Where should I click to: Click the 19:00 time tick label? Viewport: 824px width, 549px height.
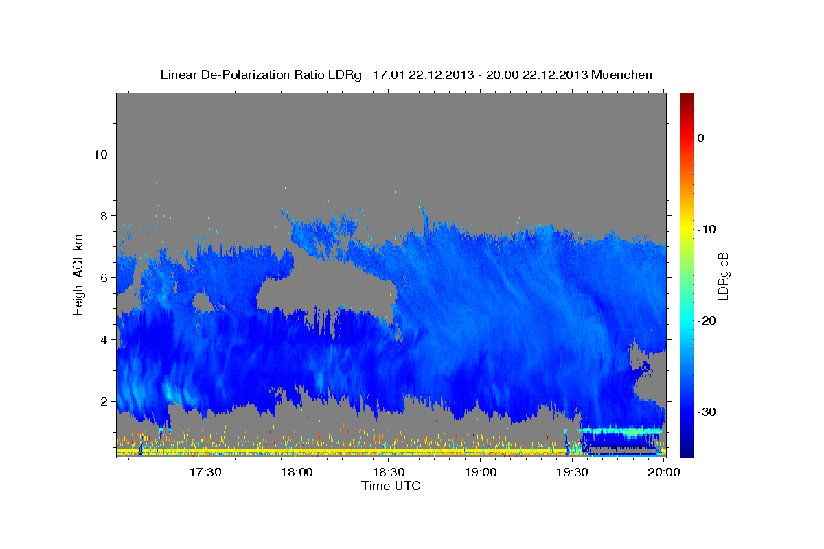coord(481,472)
